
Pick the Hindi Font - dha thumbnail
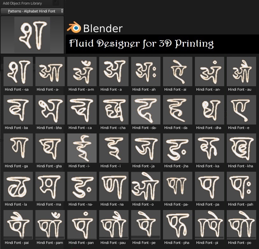210,110
